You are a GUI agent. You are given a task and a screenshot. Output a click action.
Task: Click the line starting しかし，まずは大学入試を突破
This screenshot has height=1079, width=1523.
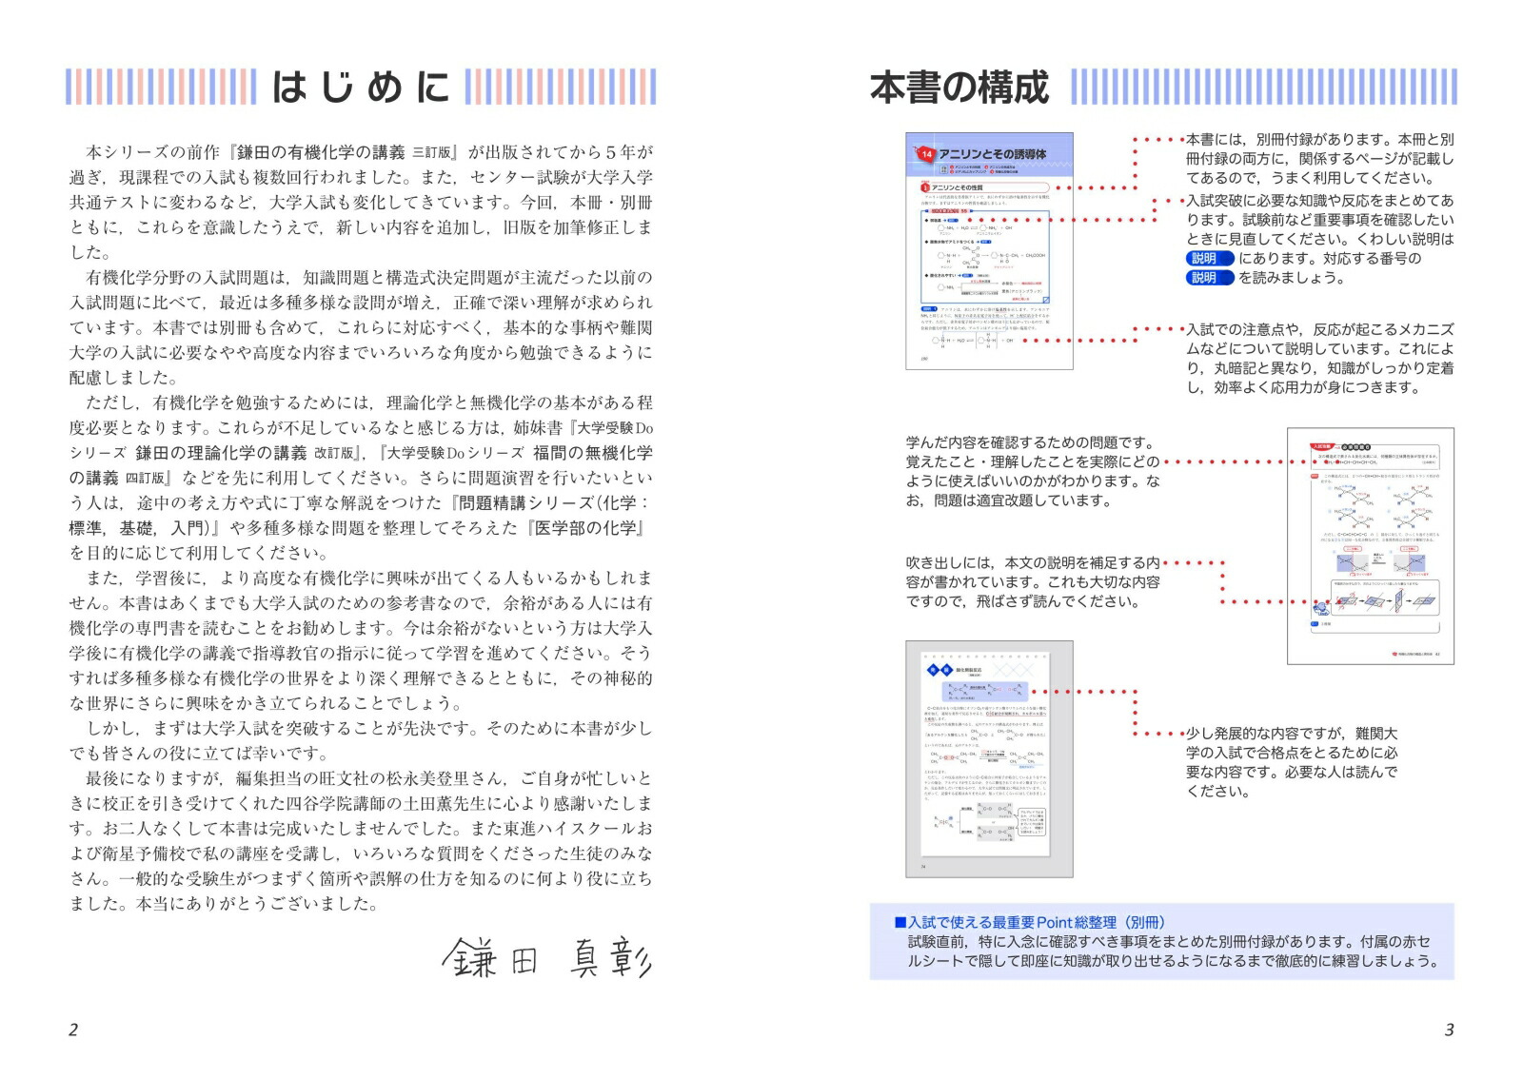click(369, 729)
